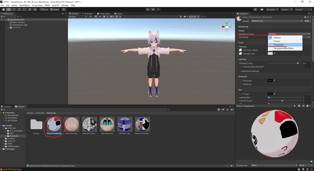Image resolution: width=314 pixels, height=171 pixels.
Task: Select the Rect Transform tool
Action: tap(24, 9)
